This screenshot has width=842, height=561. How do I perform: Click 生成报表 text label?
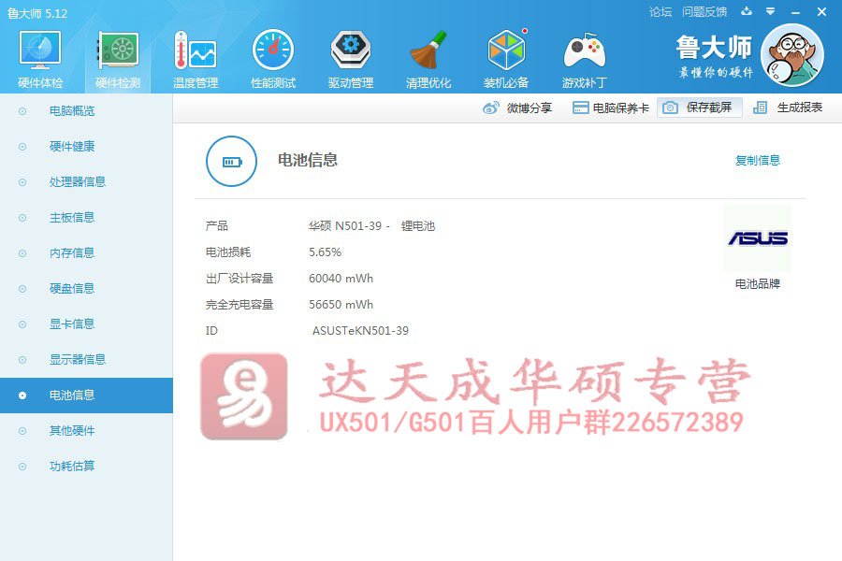point(800,108)
